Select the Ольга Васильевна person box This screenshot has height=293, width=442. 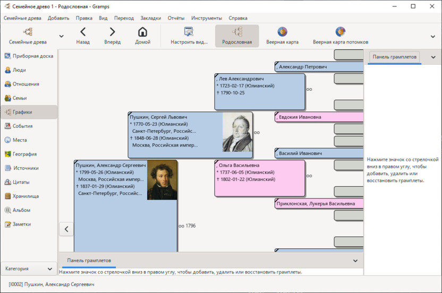click(260, 178)
